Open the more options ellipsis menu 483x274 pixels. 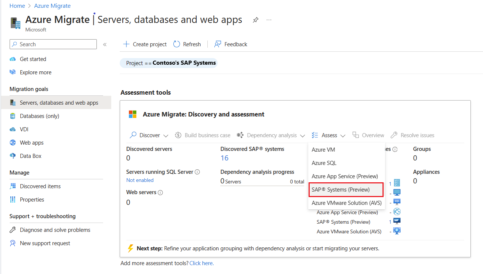269,20
